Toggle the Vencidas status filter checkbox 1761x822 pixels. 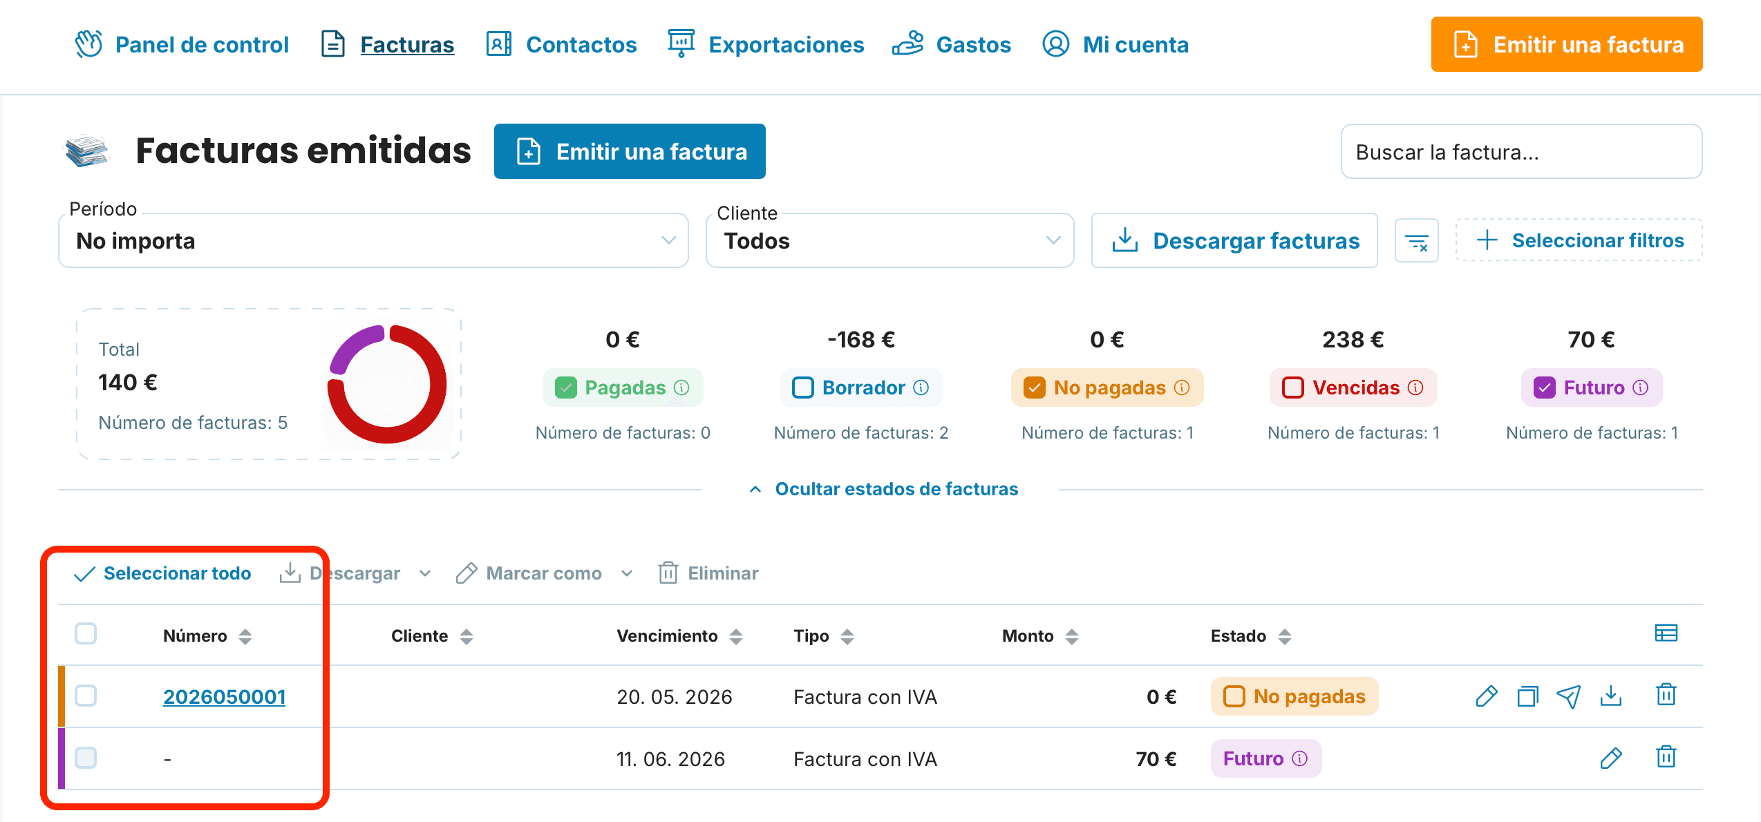(x=1293, y=388)
